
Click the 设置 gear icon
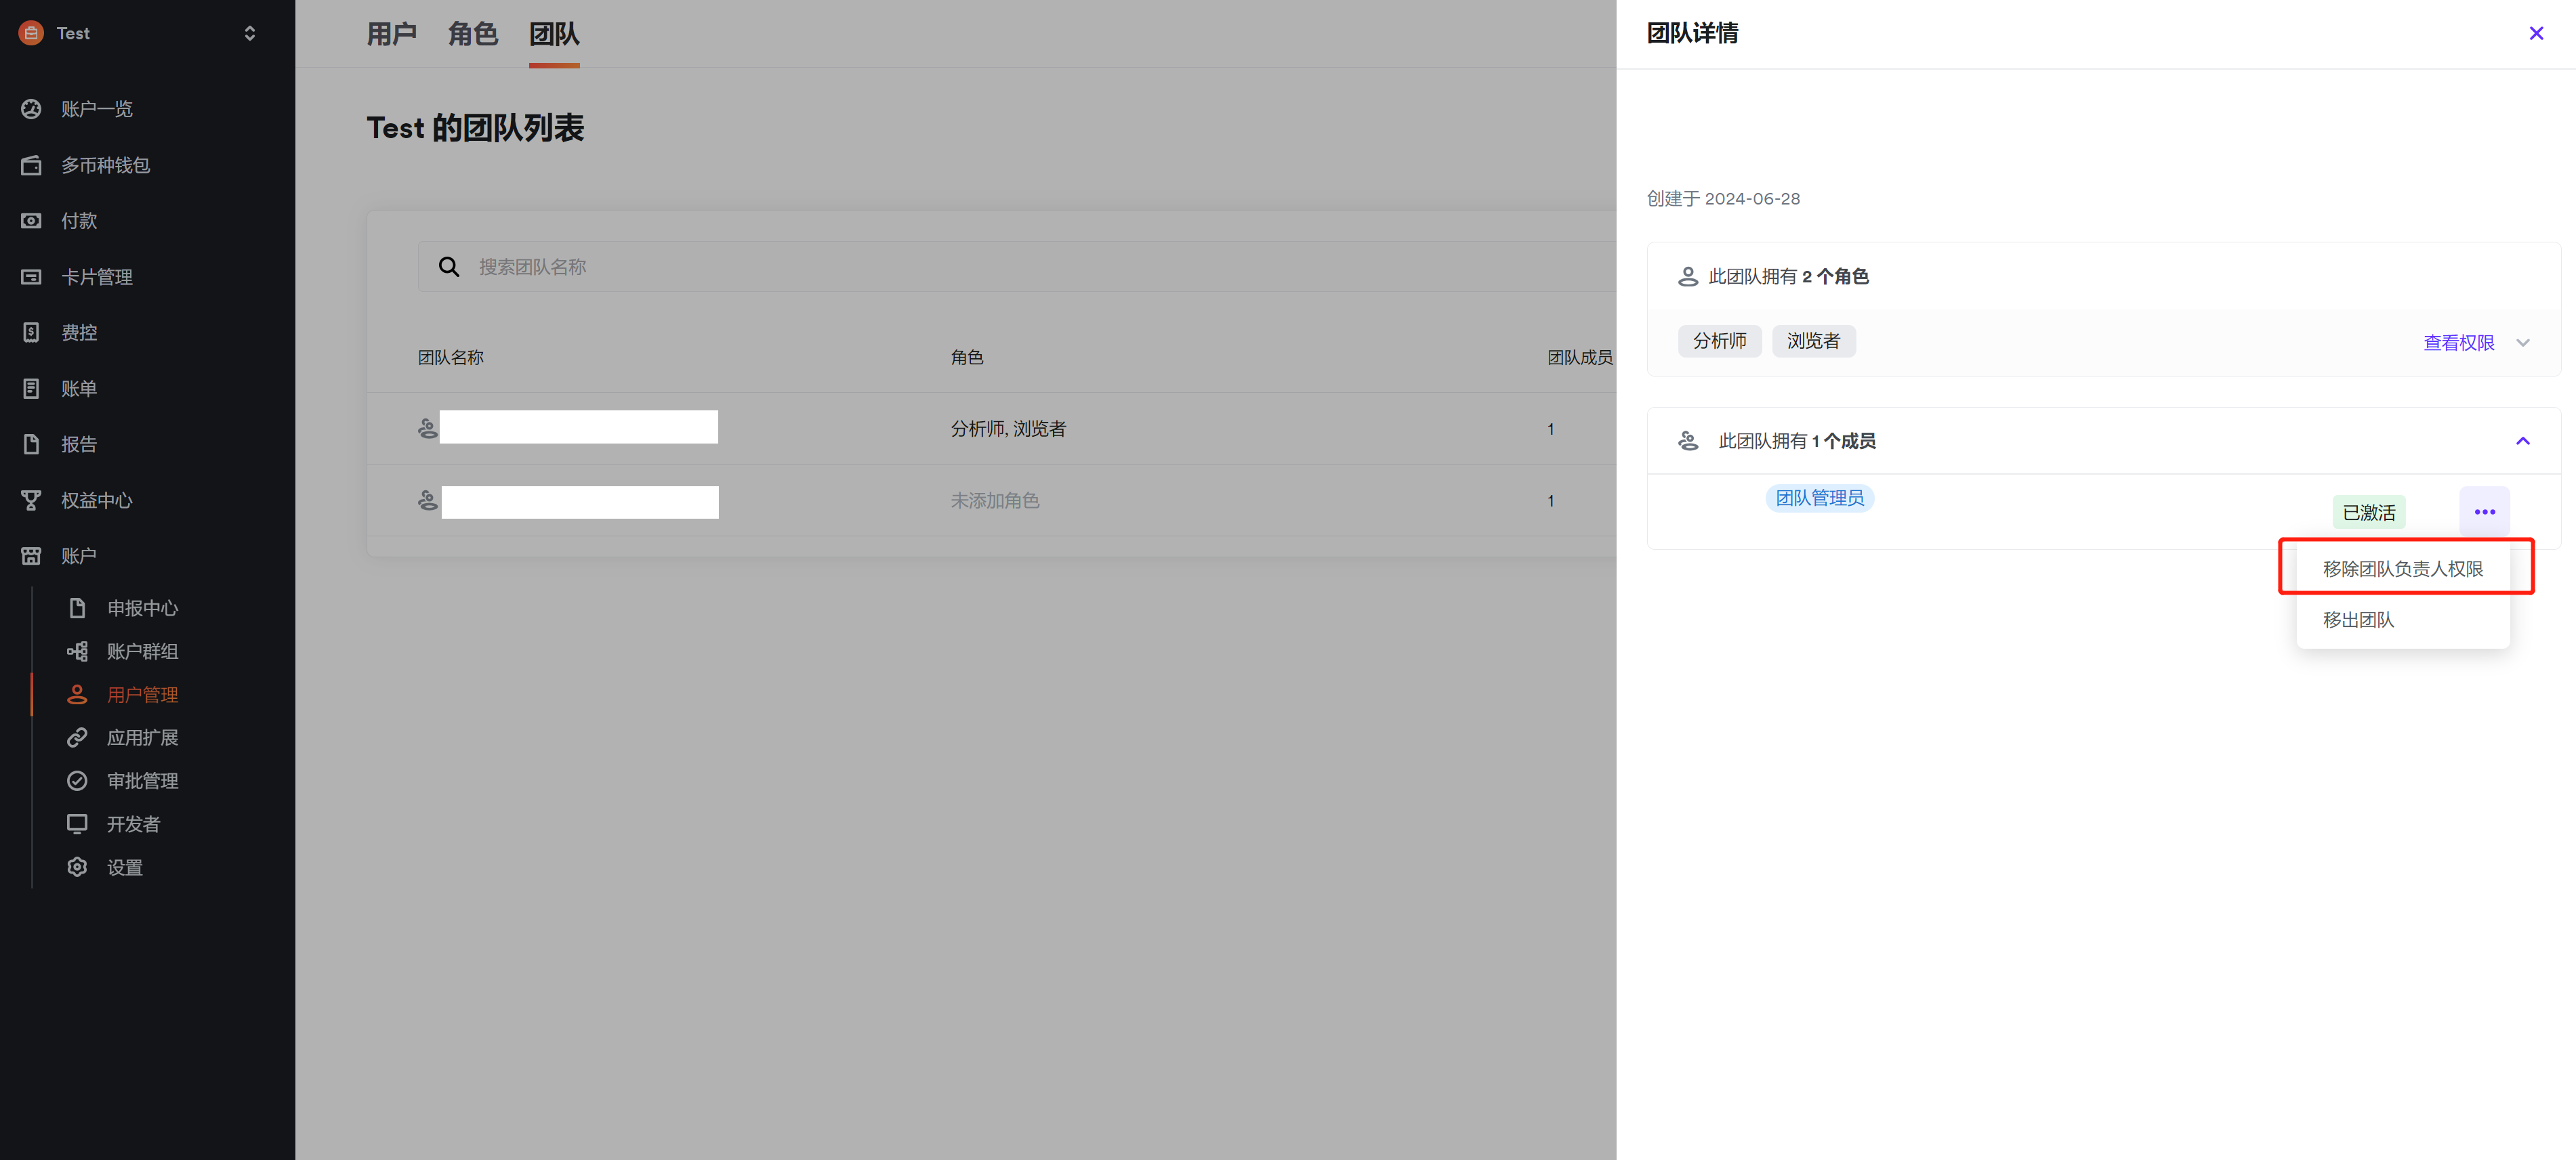(77, 867)
